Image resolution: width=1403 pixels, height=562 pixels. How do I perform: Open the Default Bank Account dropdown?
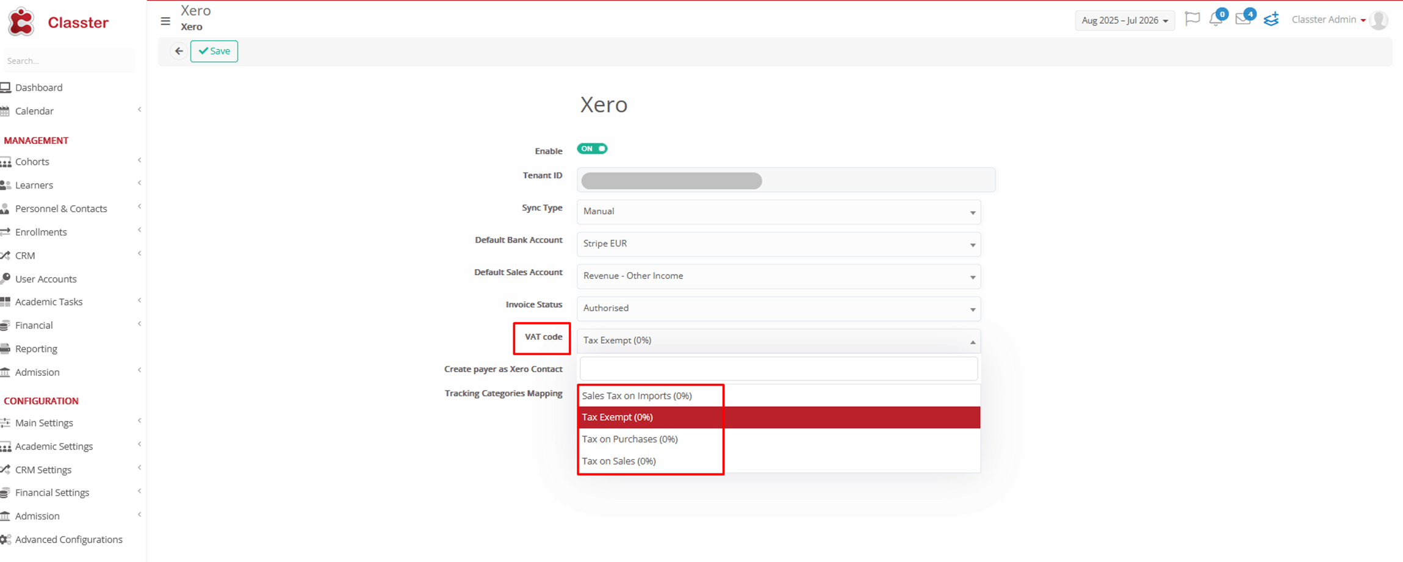[x=779, y=244]
